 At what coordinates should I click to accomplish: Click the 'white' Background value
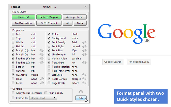(x=75, y=38)
